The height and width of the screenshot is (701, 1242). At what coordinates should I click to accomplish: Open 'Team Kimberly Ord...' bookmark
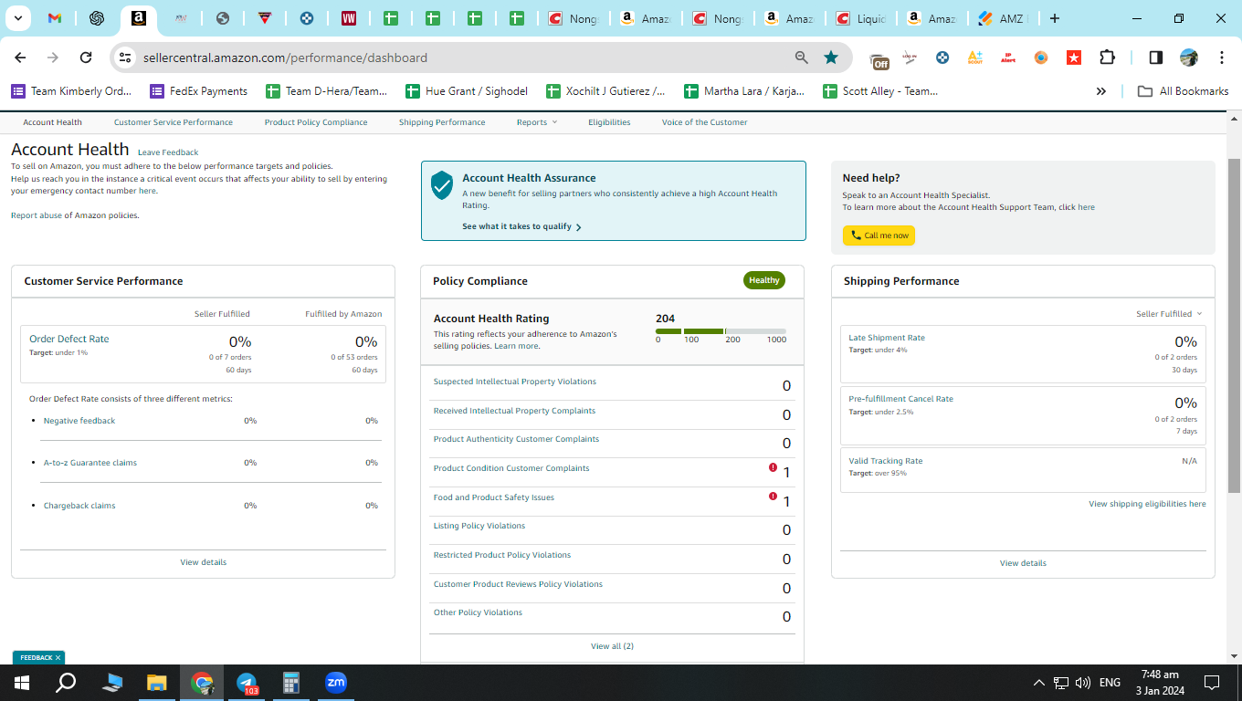(71, 91)
